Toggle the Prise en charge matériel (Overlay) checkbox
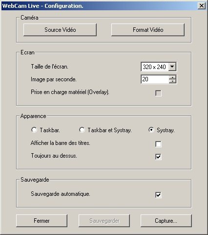Image resolution: width=208 pixels, height=235 pixels. (158, 93)
